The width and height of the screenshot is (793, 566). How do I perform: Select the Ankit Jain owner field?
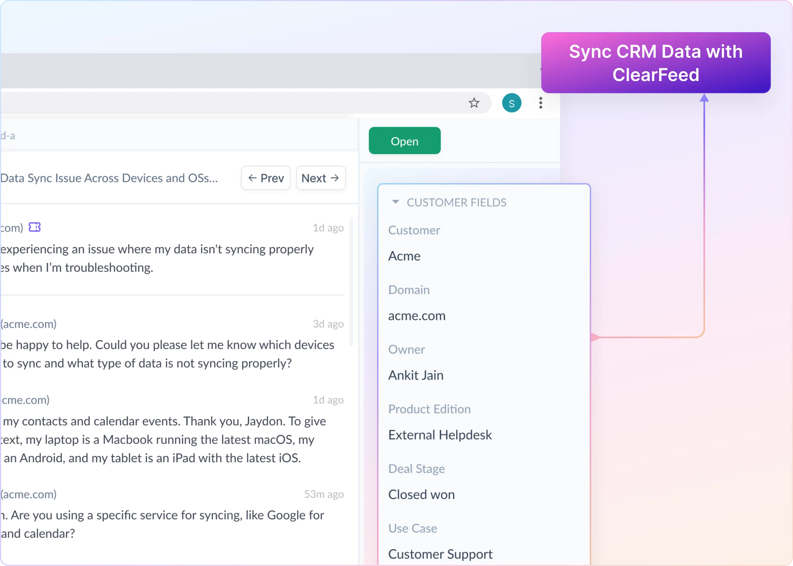[415, 375]
